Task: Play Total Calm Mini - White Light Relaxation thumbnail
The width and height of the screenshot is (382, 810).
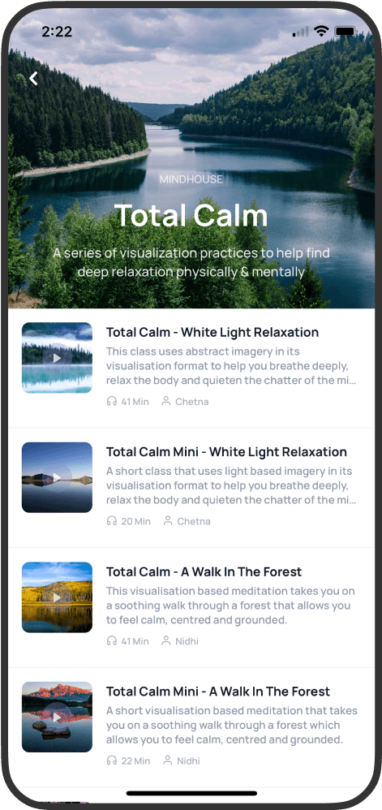Action: click(57, 477)
